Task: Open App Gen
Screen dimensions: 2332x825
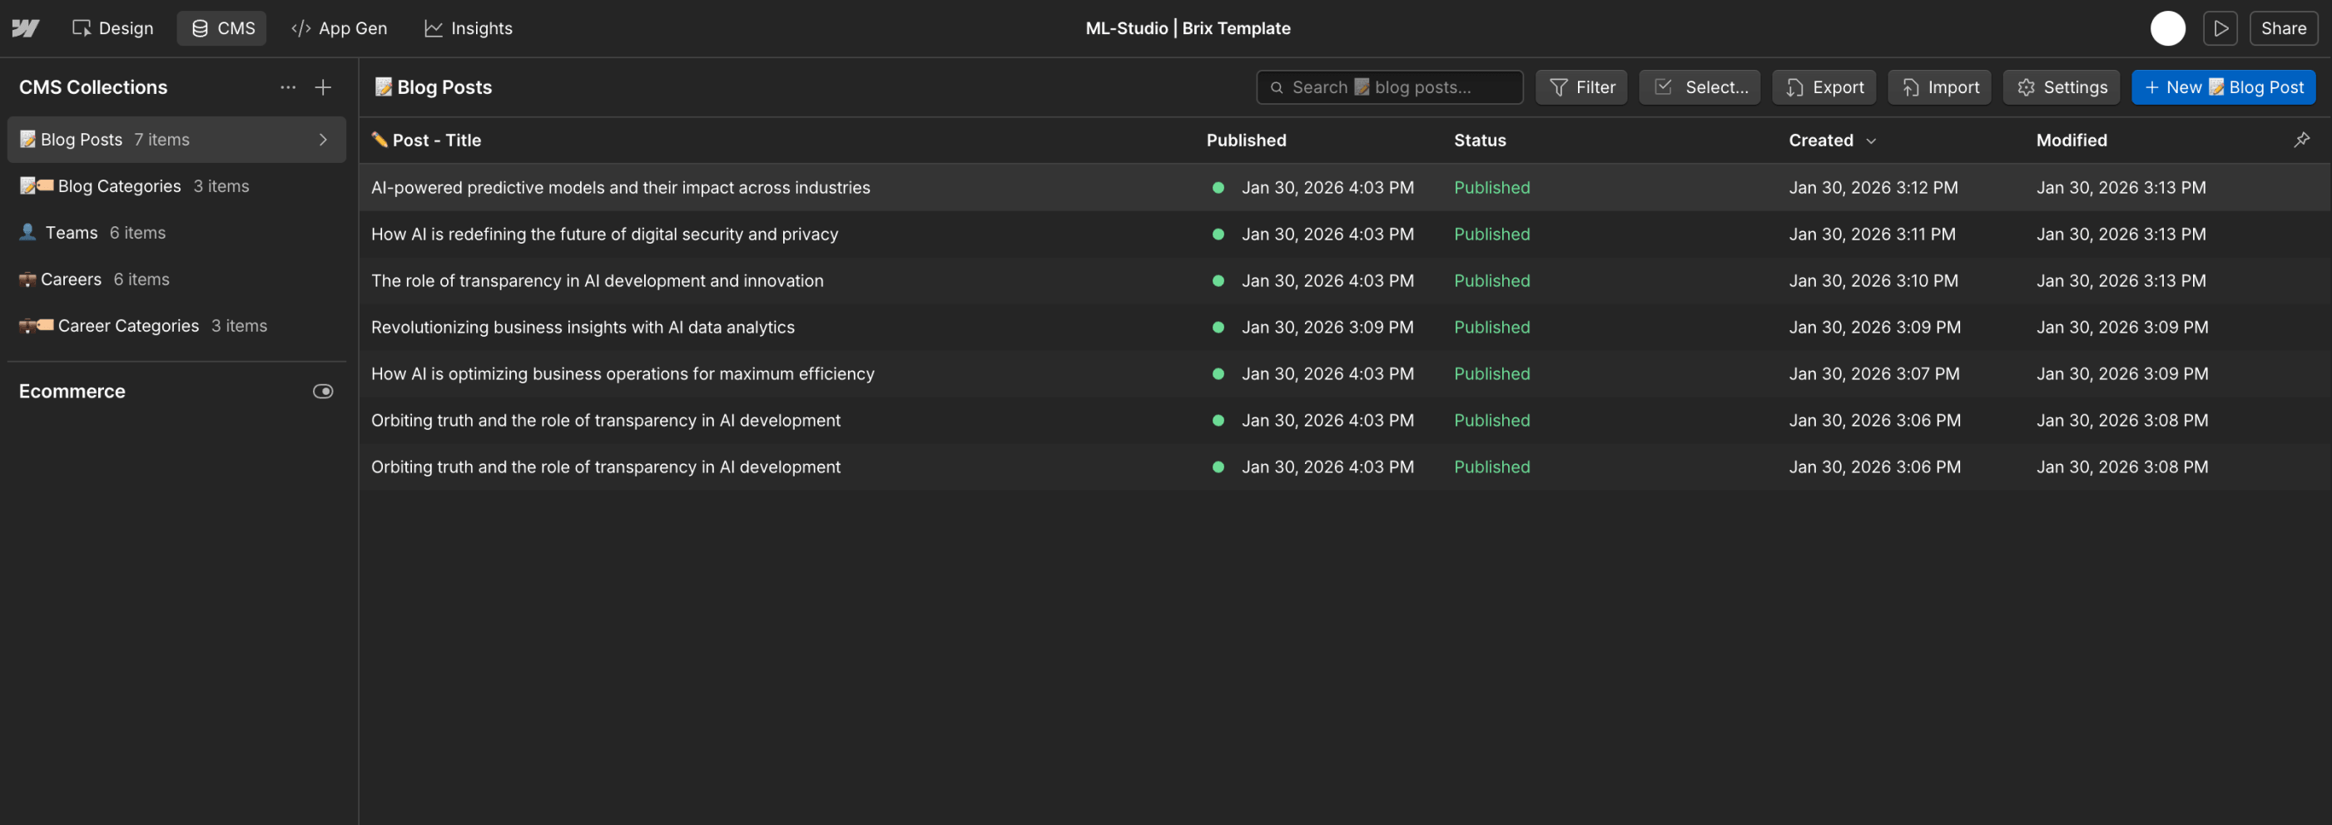Action: (x=340, y=28)
